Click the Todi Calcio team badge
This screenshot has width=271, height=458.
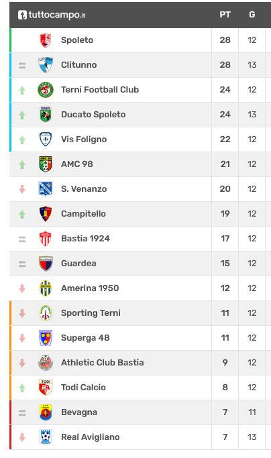46,388
